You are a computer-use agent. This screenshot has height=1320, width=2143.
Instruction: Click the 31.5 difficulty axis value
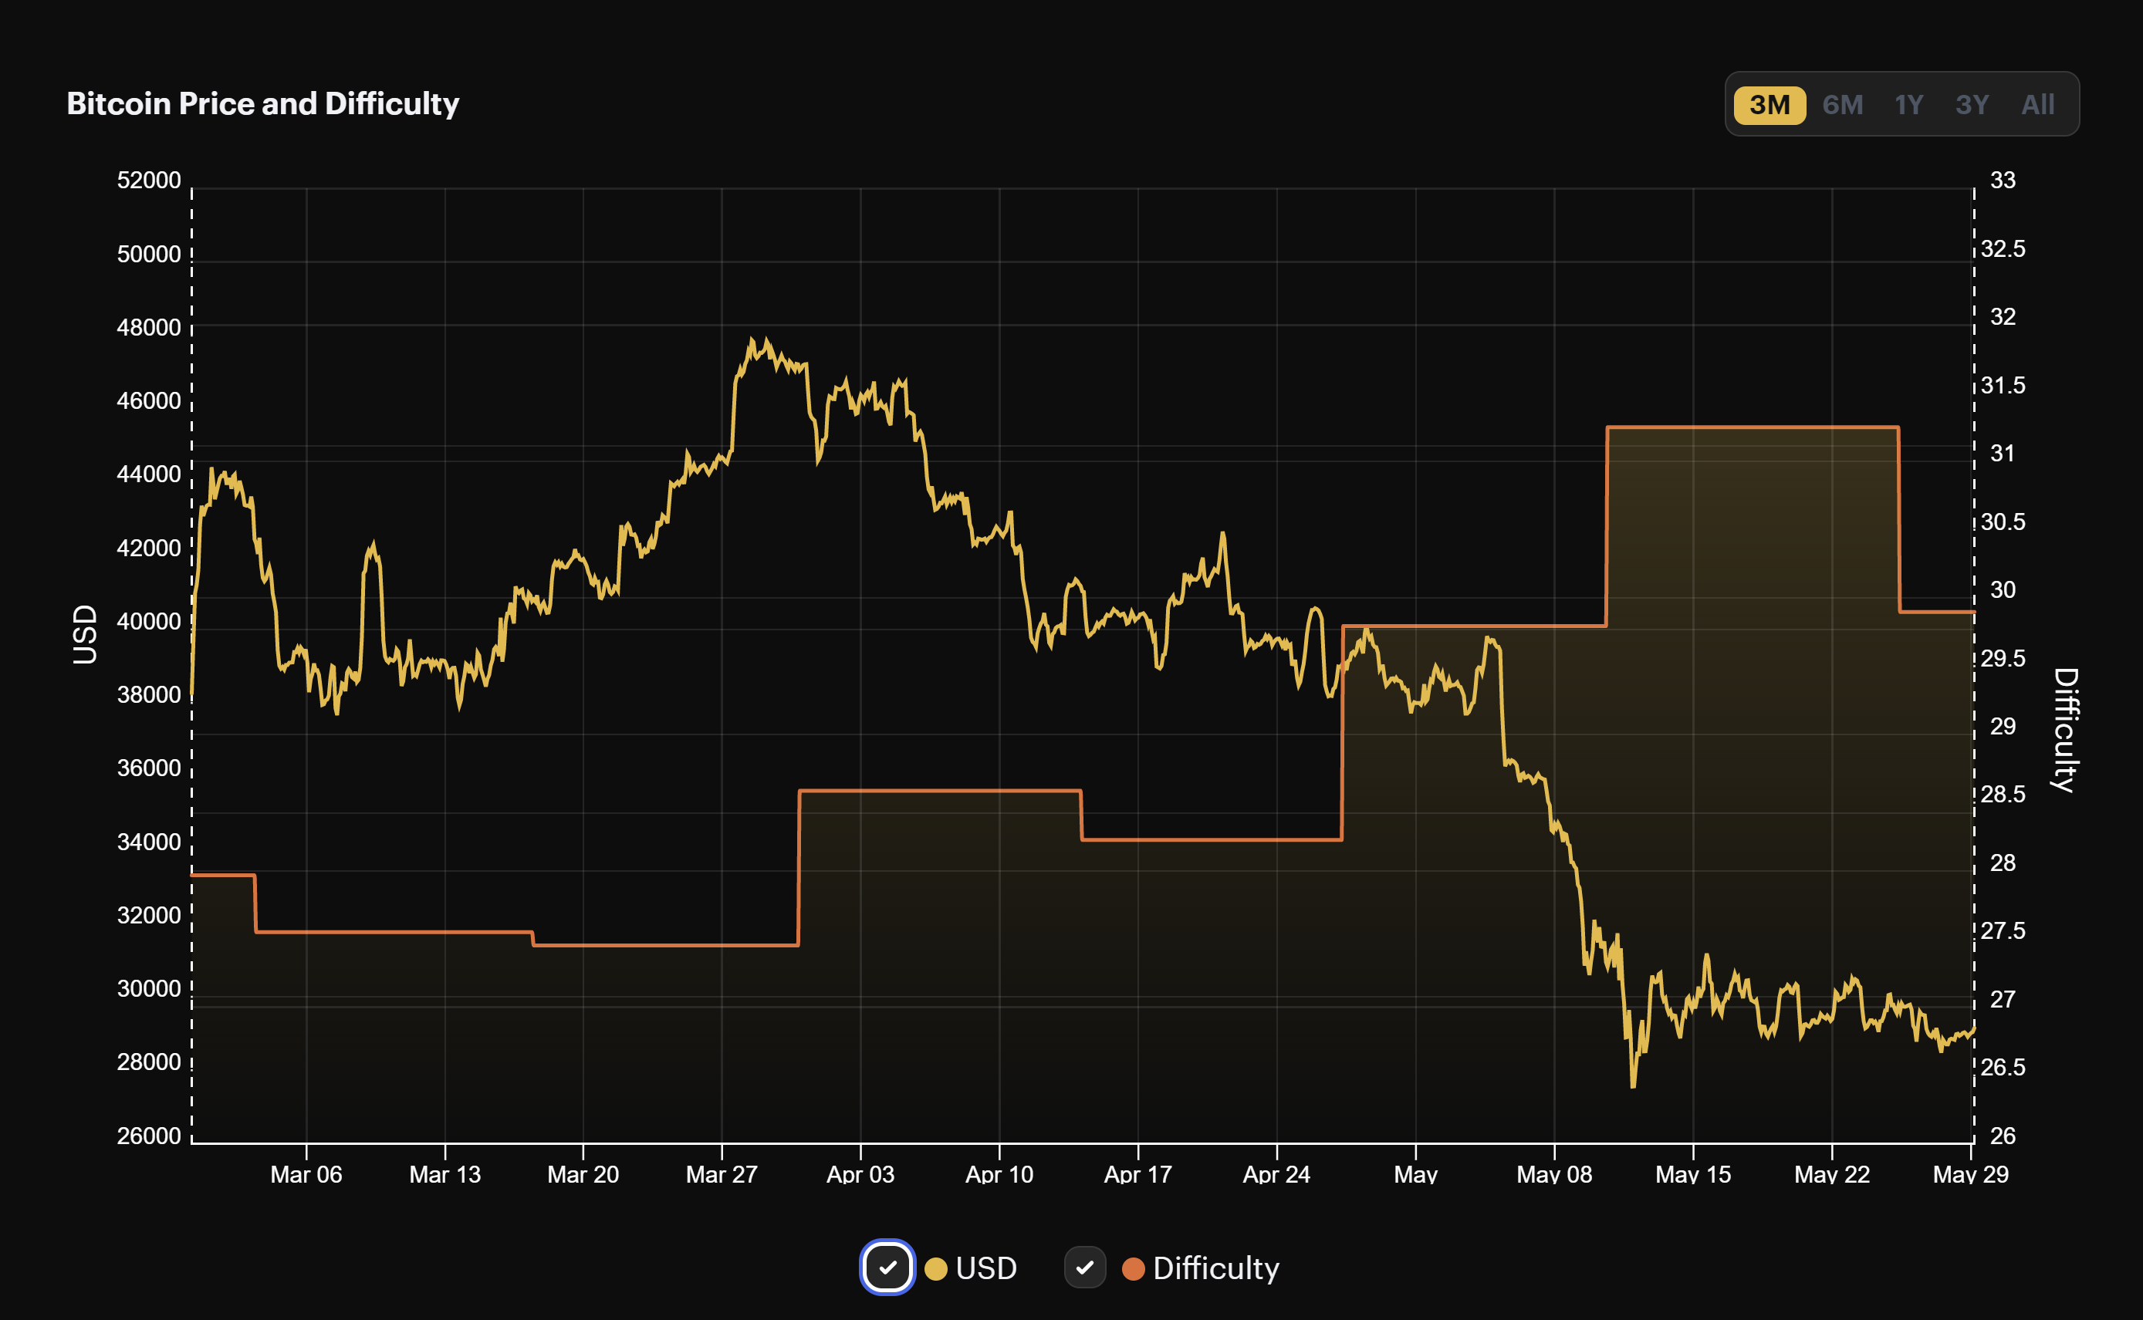tap(2003, 385)
